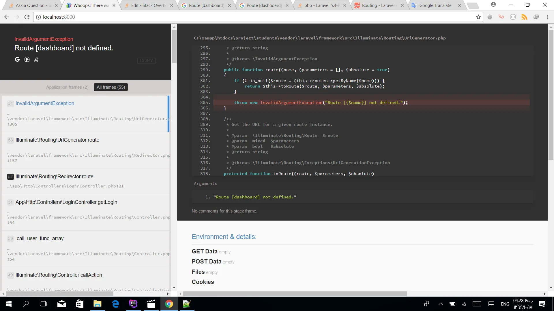Viewport: 554px width, 311px height.
Task: Search the error on DuckDuckGo icon
Action: (x=27, y=60)
